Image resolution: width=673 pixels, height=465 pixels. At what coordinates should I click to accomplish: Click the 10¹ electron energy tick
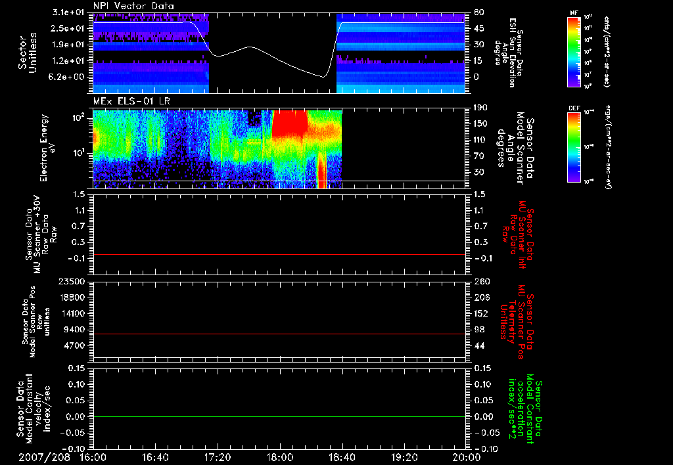point(79,153)
